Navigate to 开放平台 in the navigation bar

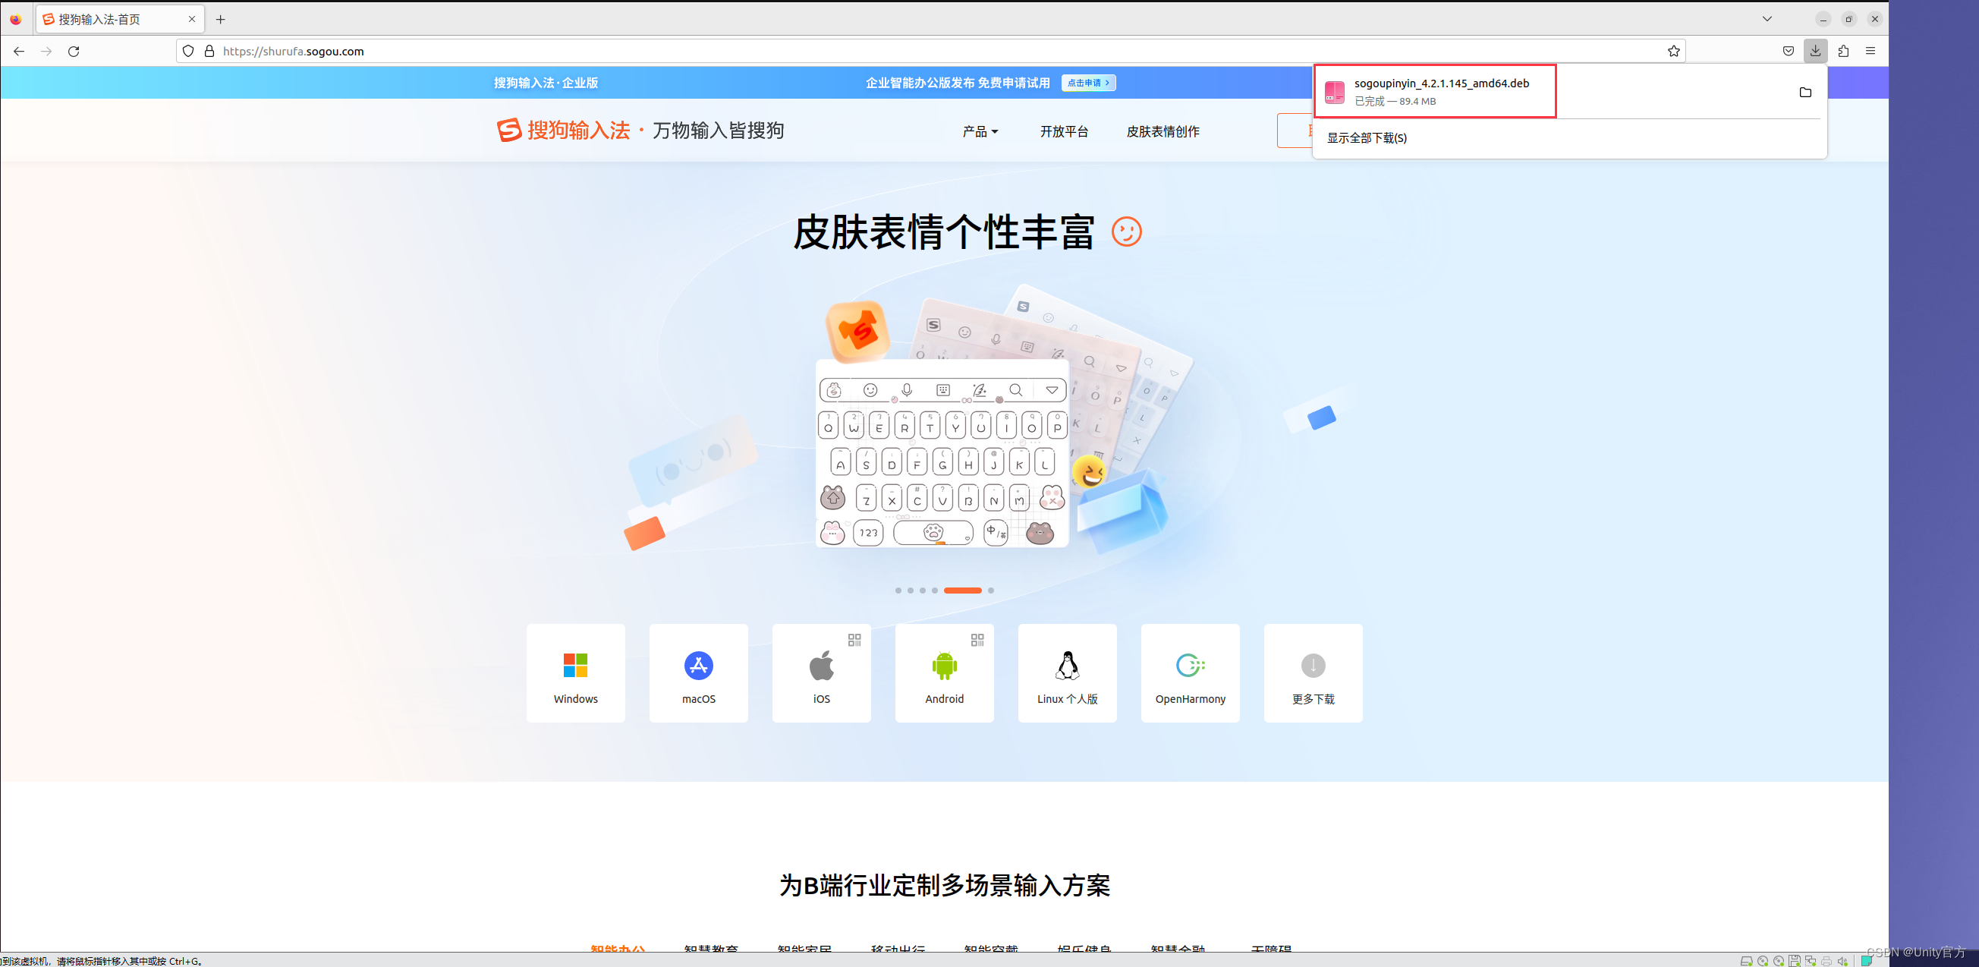pyautogui.click(x=1064, y=131)
